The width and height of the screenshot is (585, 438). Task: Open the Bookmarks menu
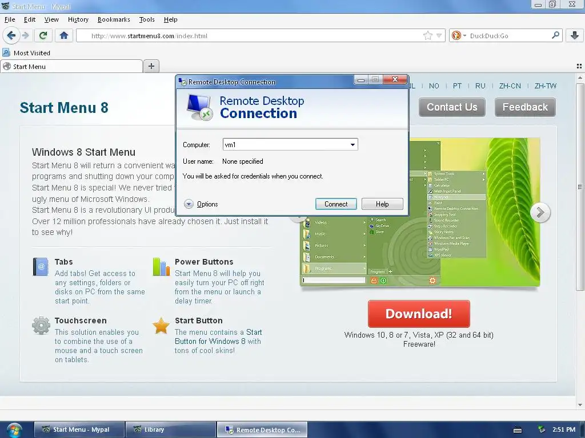click(114, 19)
